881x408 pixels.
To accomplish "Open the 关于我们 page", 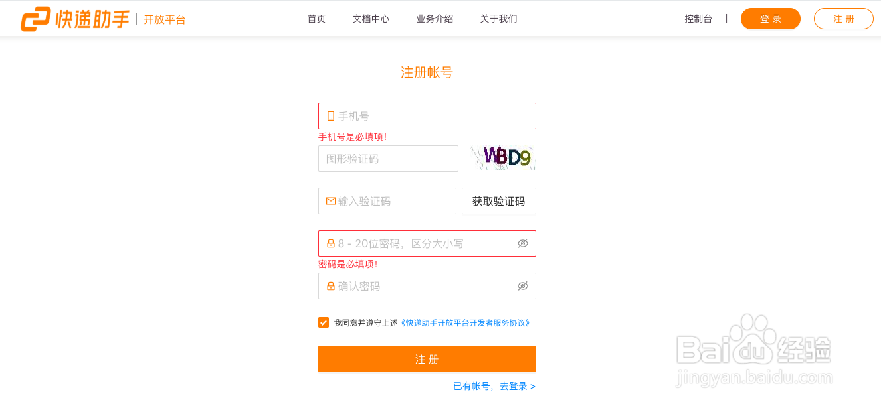I will click(499, 19).
